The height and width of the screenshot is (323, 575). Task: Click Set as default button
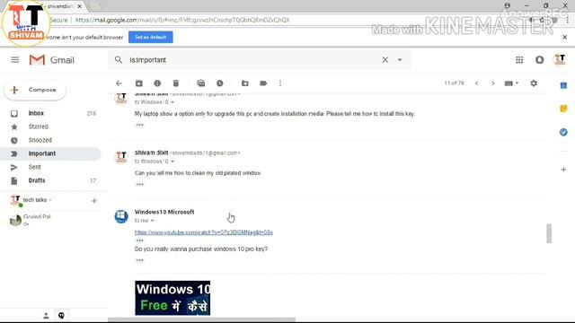click(151, 37)
